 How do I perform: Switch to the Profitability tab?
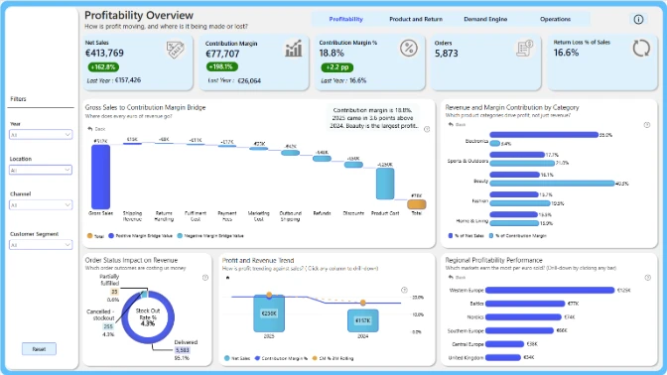tap(345, 19)
